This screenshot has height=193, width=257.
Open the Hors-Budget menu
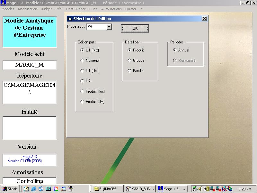(x=76, y=9)
